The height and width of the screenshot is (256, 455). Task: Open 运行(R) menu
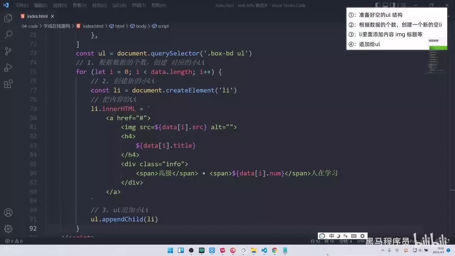(119, 5)
